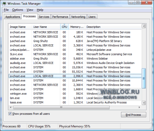Image resolution: width=154 pixels, height=131 pixels.
Task: Select svchost.exe using 10,844 K memory
Action: [75, 80]
